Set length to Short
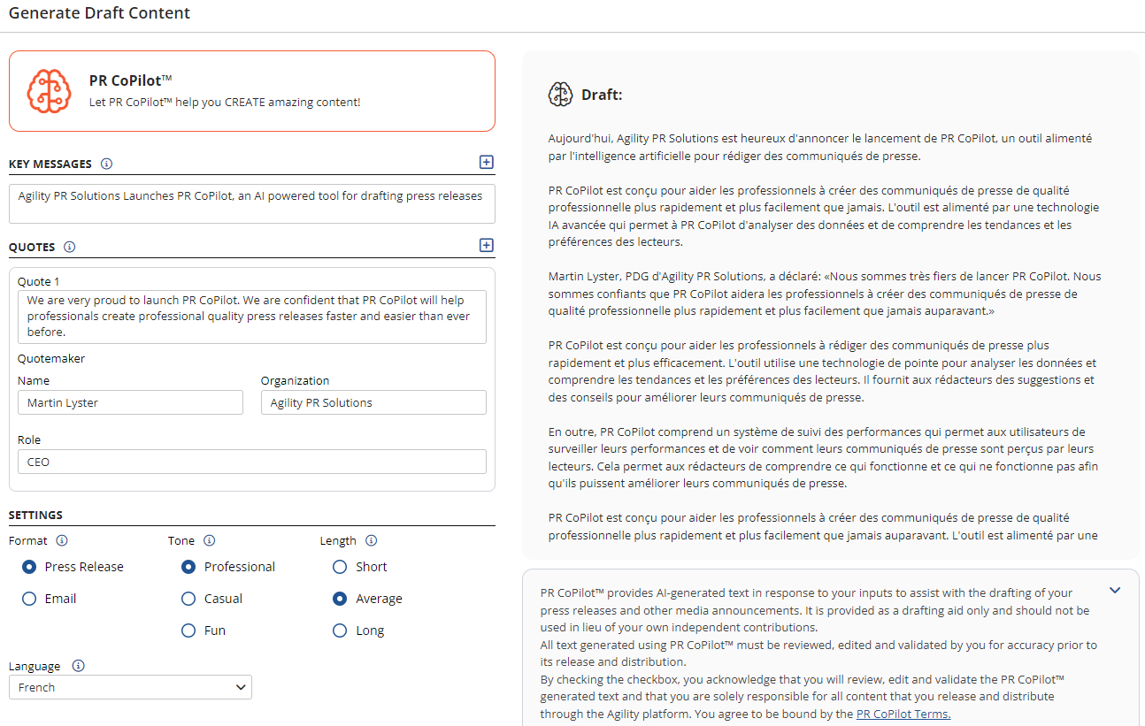Screen dimensions: 1145x726 point(340,567)
